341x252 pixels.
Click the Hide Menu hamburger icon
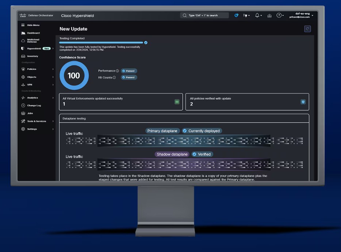click(x=23, y=25)
